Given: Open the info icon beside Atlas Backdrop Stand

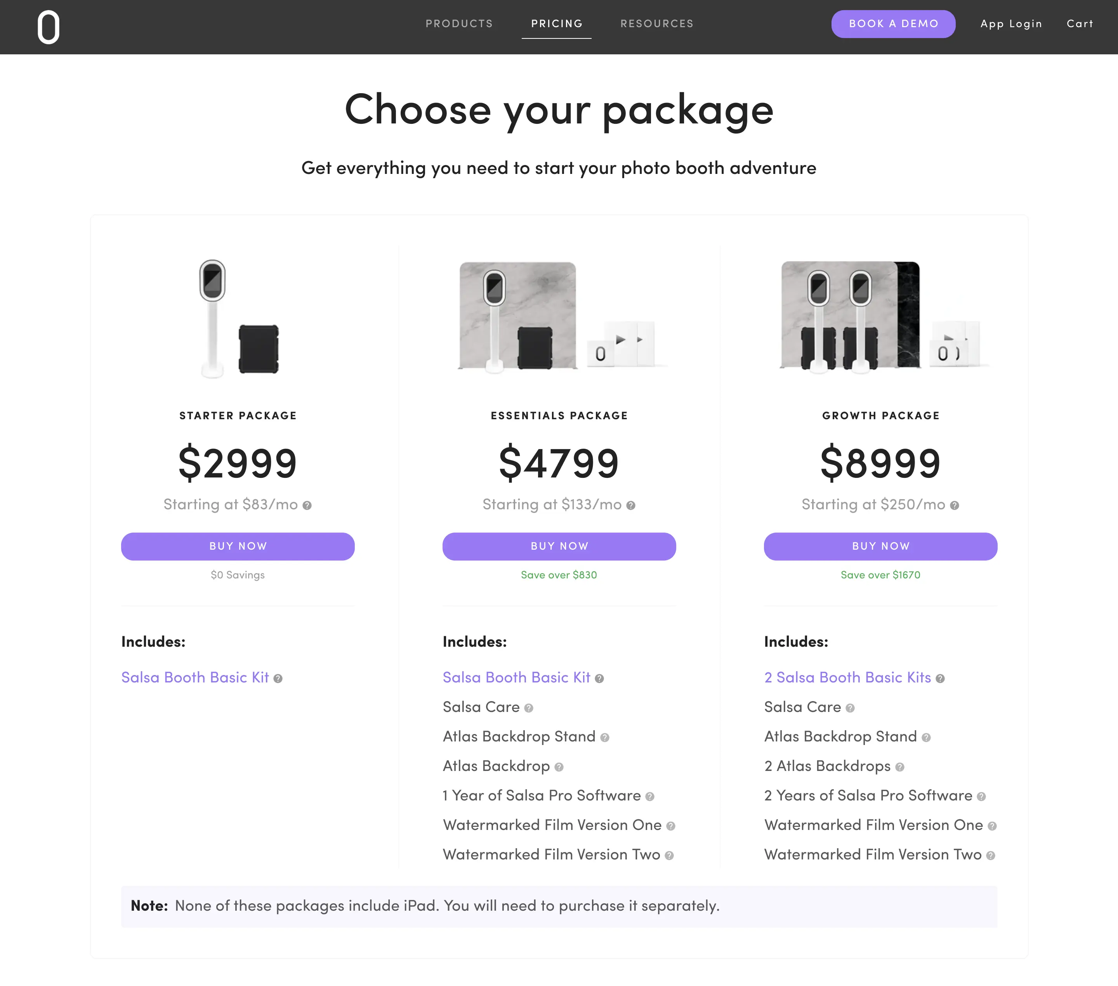Looking at the screenshot, I should 606,737.
